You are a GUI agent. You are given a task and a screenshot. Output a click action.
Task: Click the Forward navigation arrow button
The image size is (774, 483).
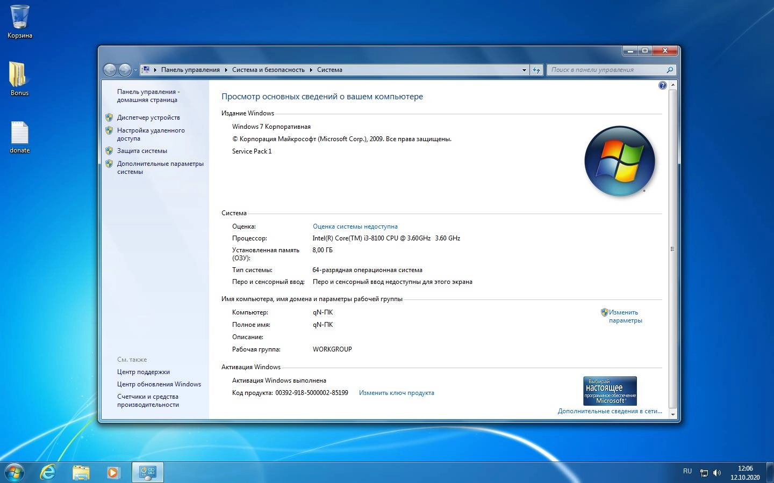pyautogui.click(x=125, y=70)
